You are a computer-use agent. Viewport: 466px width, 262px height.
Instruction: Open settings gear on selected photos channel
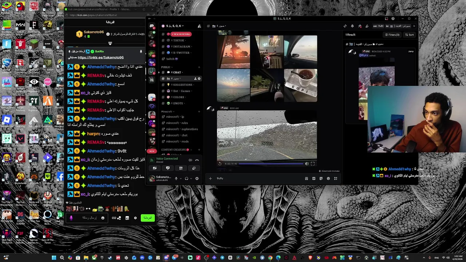(199, 79)
